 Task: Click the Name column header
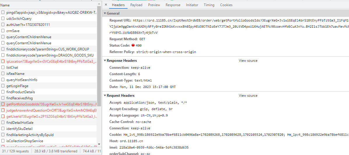pyautogui.click(x=5, y=5)
